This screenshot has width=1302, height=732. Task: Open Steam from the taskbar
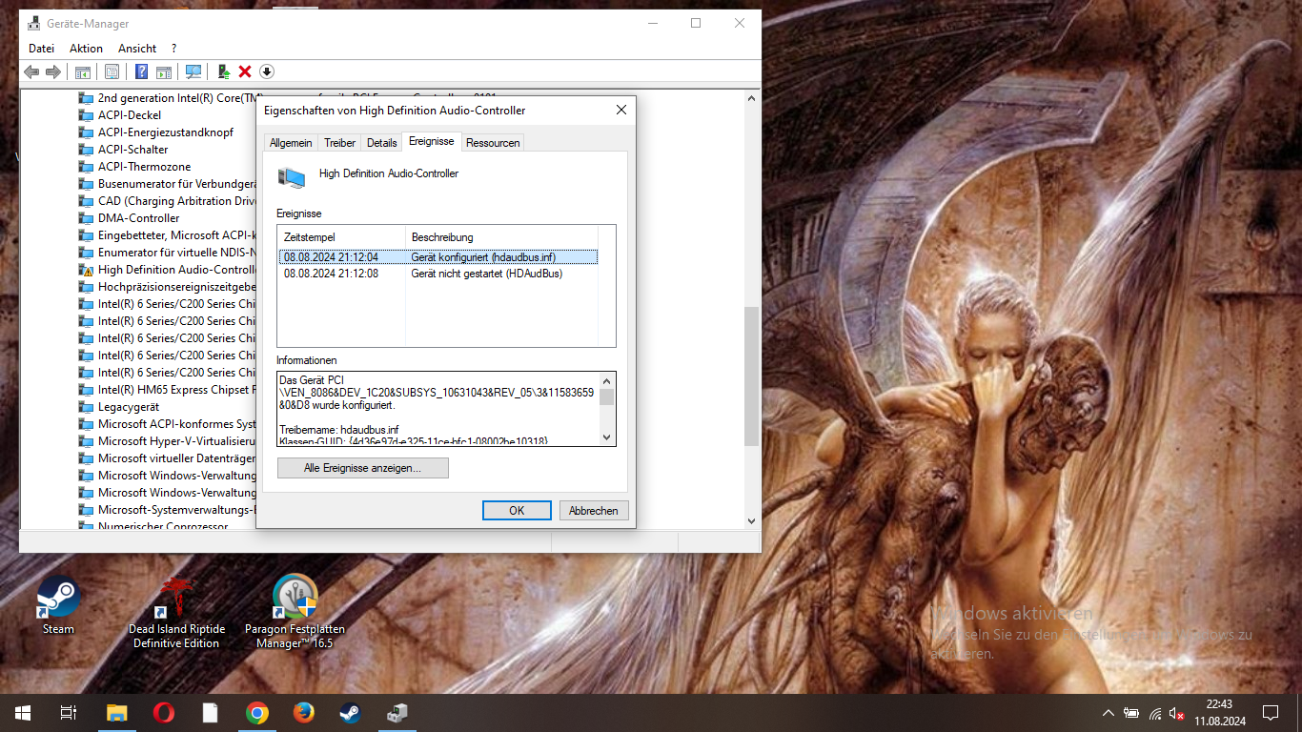(x=350, y=713)
